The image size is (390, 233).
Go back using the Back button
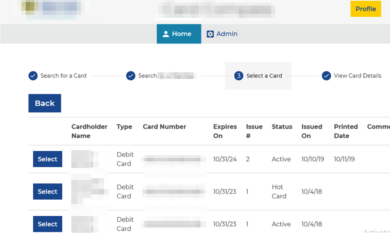[45, 103]
